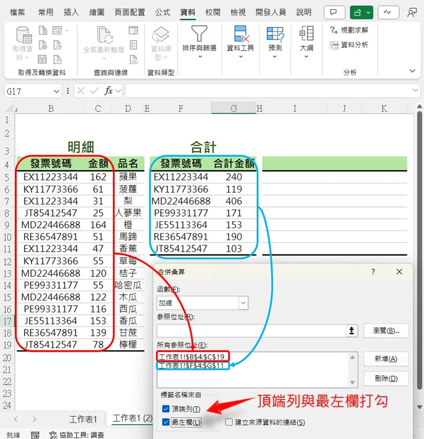Click the 參照位址 input field
Image resolution: width=424 pixels, height=439 pixels.
[252, 331]
